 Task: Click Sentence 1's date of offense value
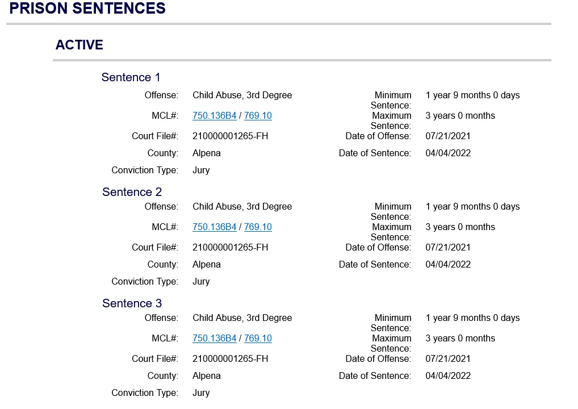448,136
